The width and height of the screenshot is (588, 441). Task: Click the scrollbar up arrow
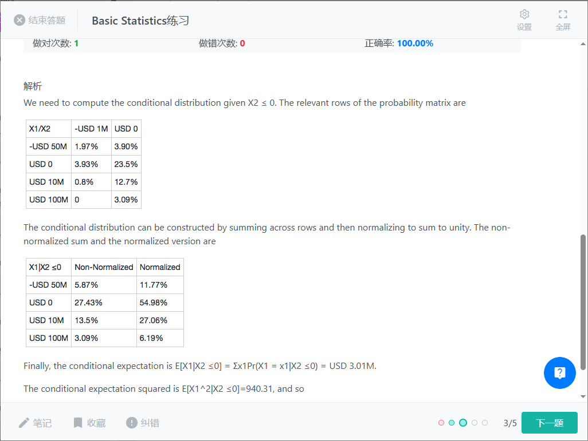click(x=583, y=44)
